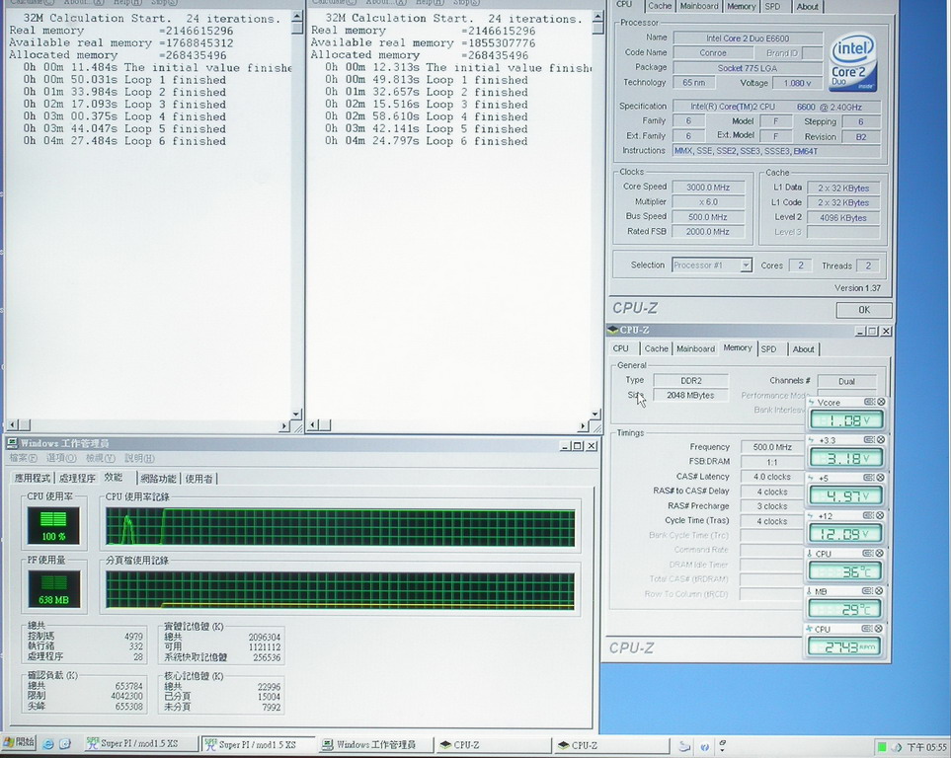Click the thermometer icon on MB widget
This screenshot has height=758, width=951.
pyautogui.click(x=809, y=591)
